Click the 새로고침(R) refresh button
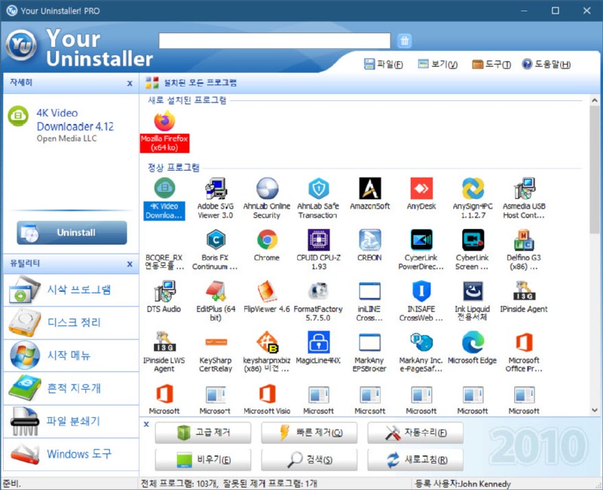Image resolution: width=603 pixels, height=490 pixels. pos(415,460)
